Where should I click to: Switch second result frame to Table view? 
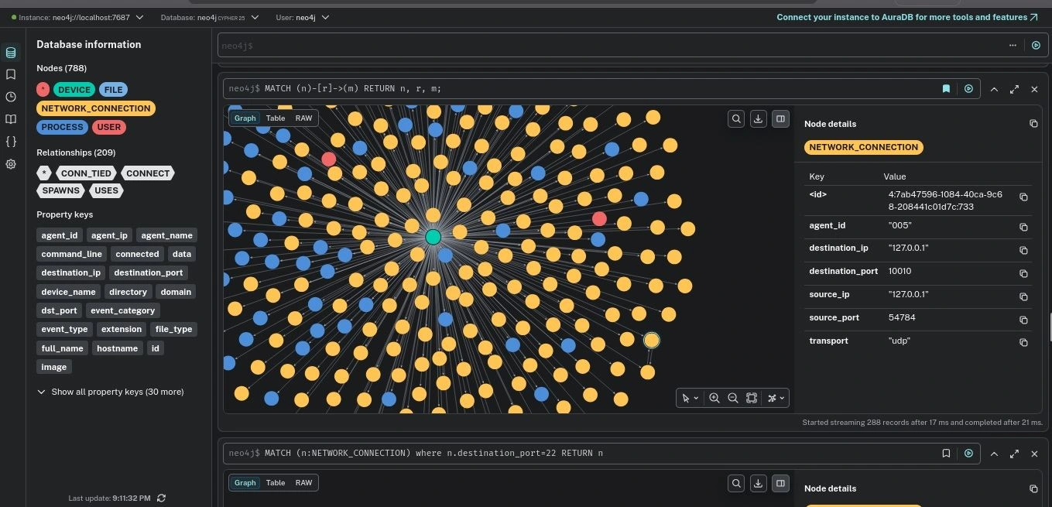276,483
